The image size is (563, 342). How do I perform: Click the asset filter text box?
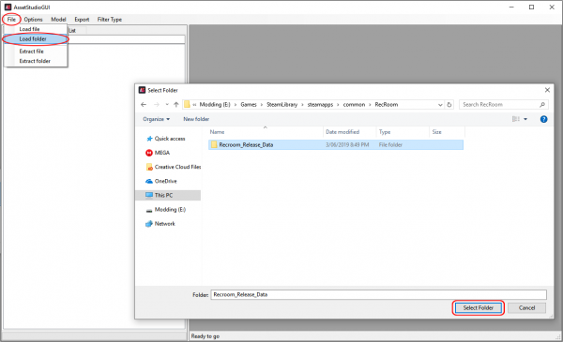coord(127,39)
